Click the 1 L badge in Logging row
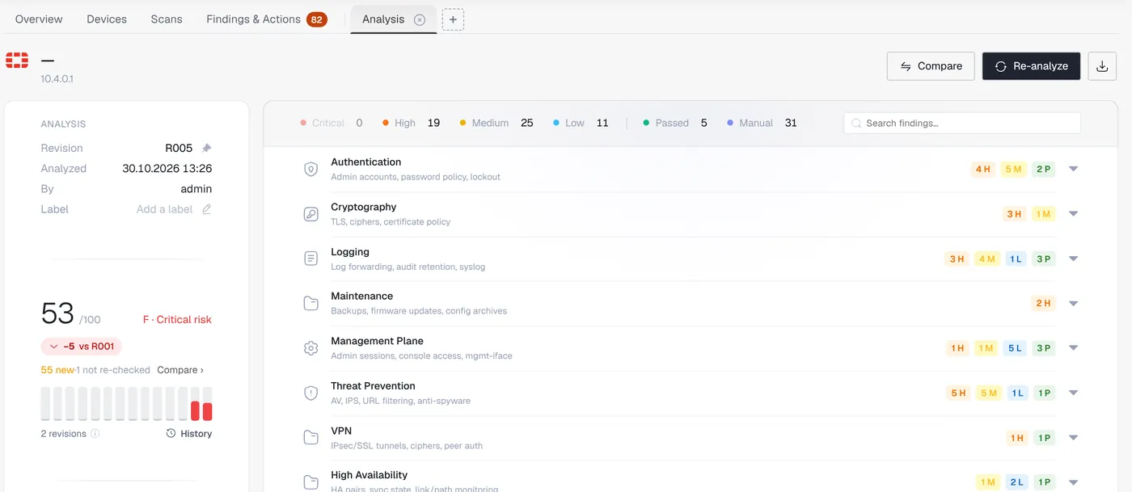Image resolution: width=1132 pixels, height=492 pixels. click(x=1015, y=259)
